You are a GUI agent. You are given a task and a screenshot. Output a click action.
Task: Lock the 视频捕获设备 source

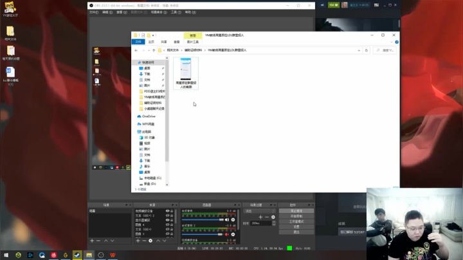[172, 211]
